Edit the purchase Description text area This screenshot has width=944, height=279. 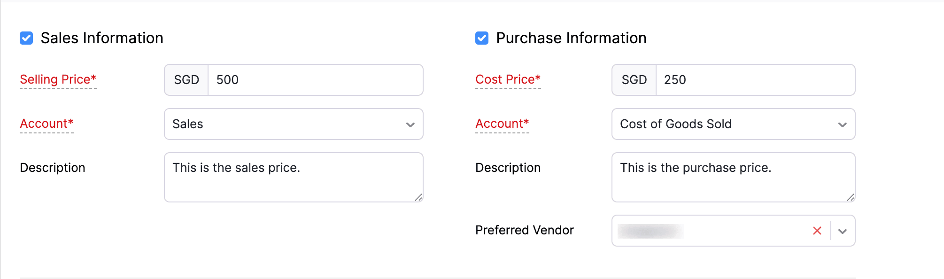(x=733, y=177)
